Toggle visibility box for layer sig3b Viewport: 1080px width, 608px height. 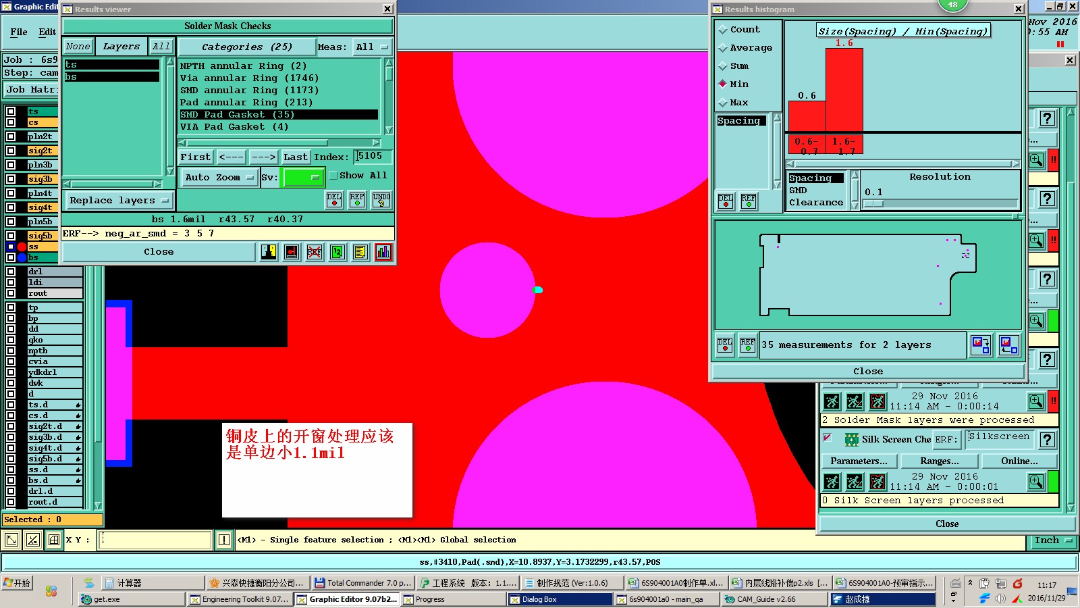(x=11, y=179)
